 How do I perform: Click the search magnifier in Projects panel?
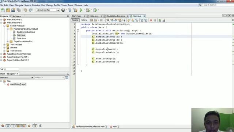(1, 69)
